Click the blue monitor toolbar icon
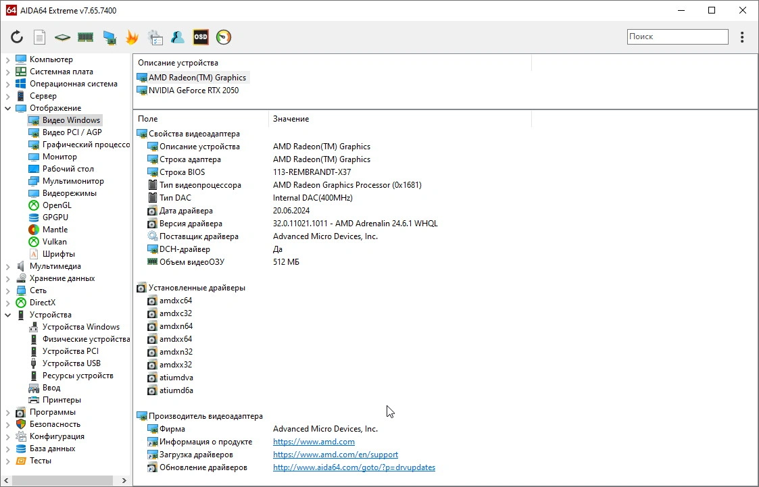 [x=109, y=37]
